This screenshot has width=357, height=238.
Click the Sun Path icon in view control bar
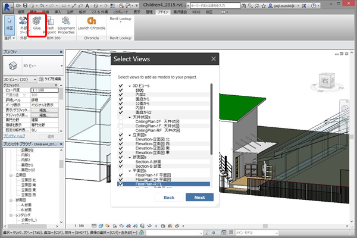tap(108, 226)
